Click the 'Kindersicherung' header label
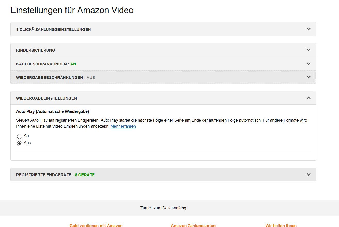Image resolution: width=339 pixels, height=227 pixels. coord(36,50)
